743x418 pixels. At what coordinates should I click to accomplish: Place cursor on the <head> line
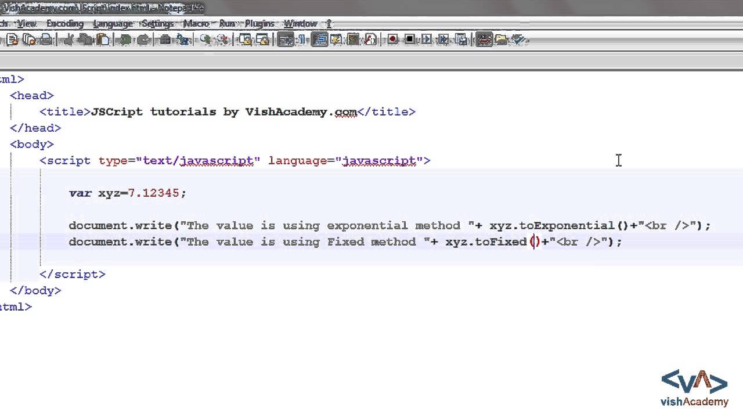coord(32,95)
